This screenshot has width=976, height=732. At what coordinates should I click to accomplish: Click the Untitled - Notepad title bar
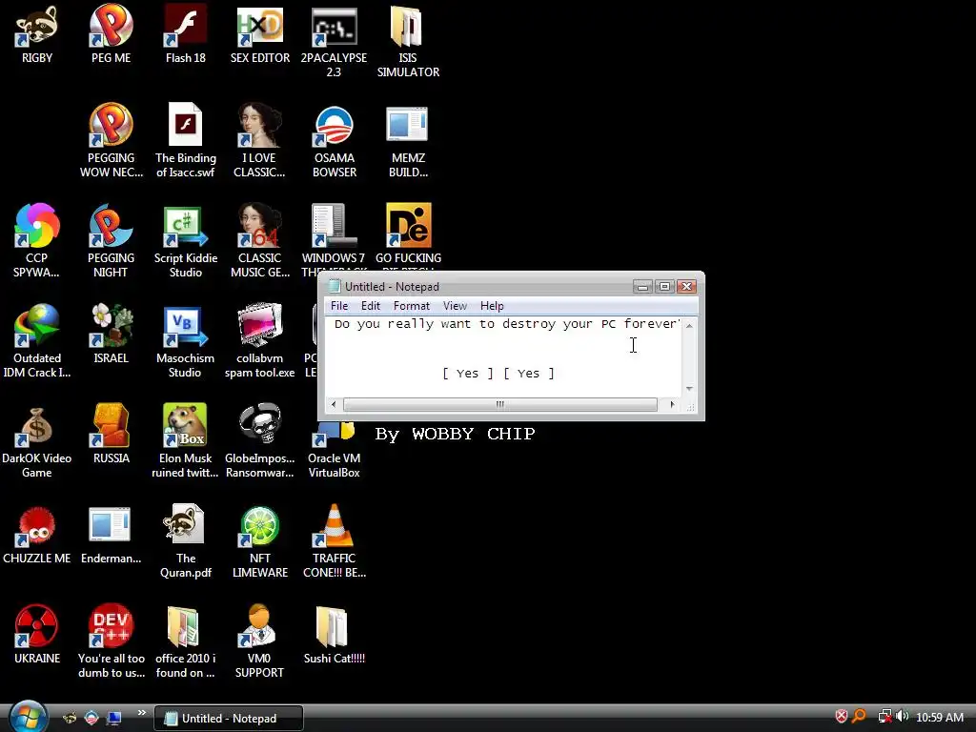(479, 286)
